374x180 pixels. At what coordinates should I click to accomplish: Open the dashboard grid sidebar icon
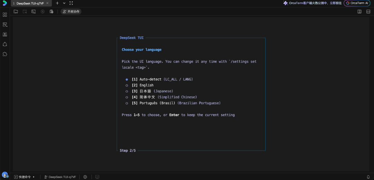pos(5,15)
